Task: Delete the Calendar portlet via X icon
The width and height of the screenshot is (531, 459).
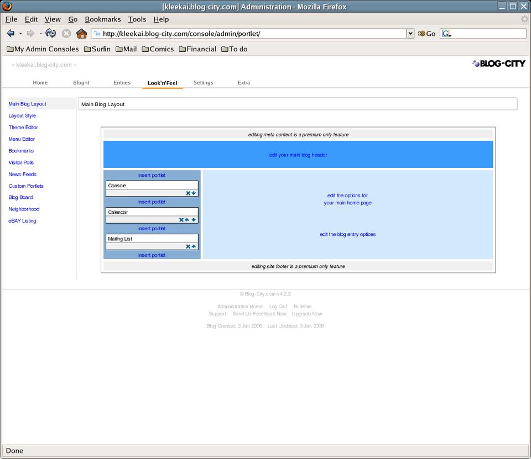Action: 181,220
